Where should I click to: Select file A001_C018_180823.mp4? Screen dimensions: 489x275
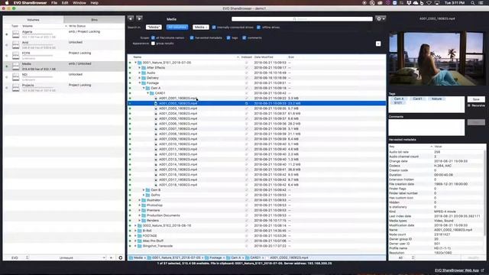coord(178,185)
